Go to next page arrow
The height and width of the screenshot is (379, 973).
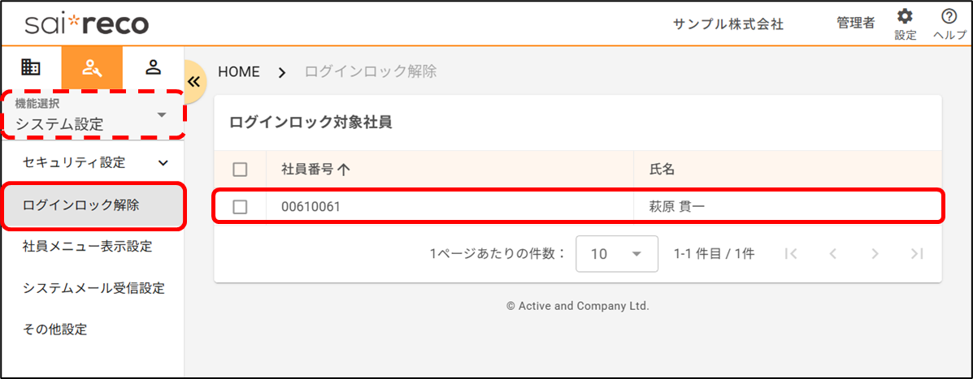click(875, 254)
